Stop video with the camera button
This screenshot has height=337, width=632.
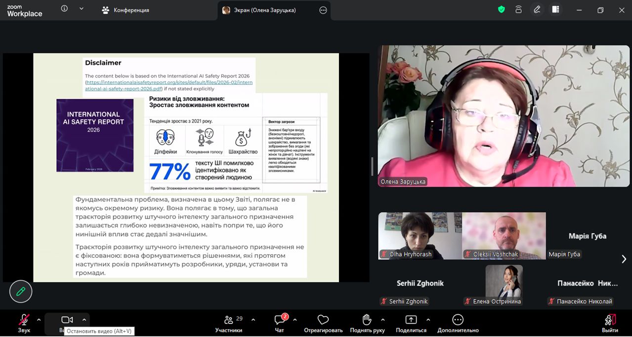[x=67, y=320]
